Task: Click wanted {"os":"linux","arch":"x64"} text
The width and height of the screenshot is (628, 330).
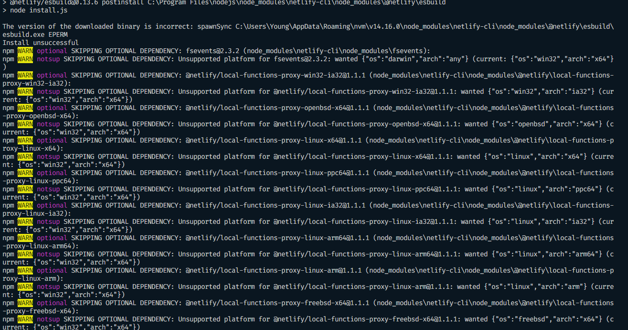Action: click(x=522, y=156)
